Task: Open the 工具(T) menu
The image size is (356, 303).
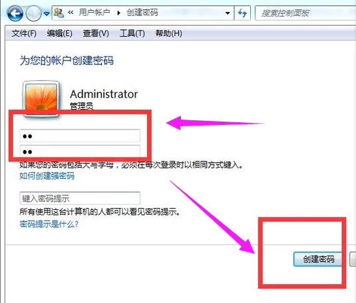Action: point(132,33)
